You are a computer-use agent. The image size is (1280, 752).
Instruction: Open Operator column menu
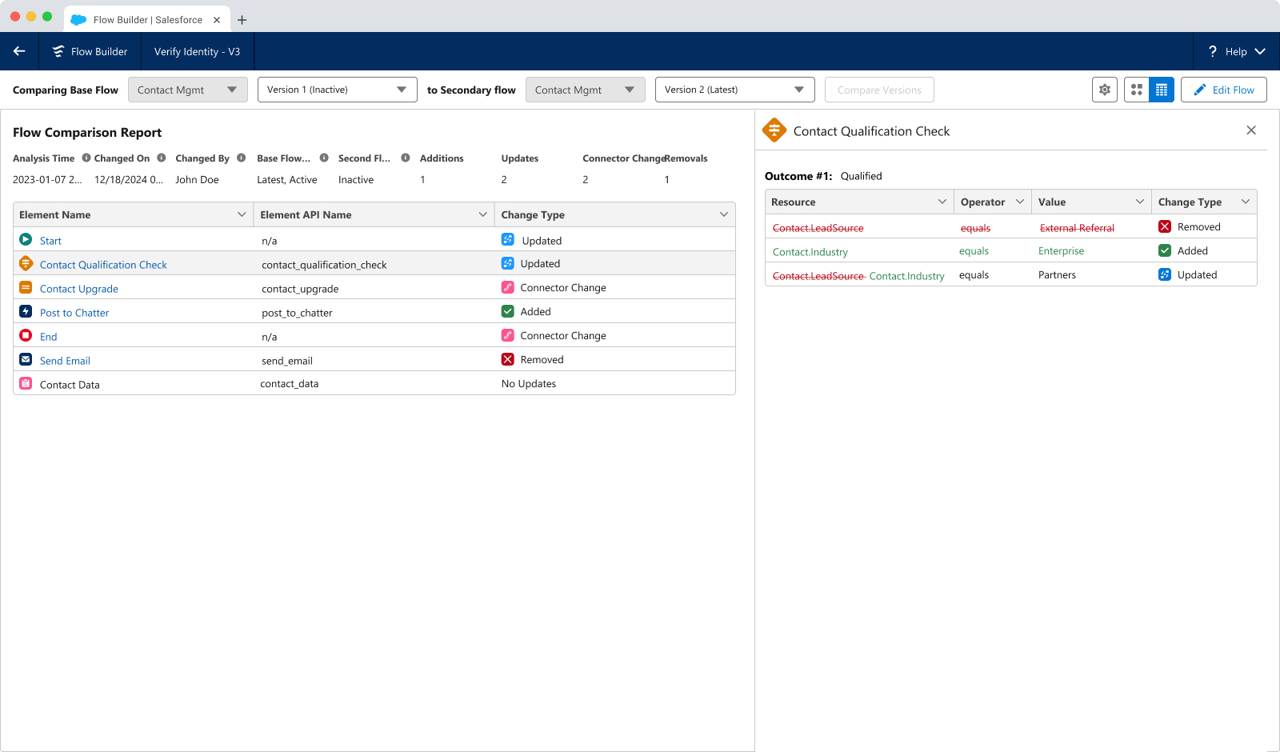tap(1020, 202)
